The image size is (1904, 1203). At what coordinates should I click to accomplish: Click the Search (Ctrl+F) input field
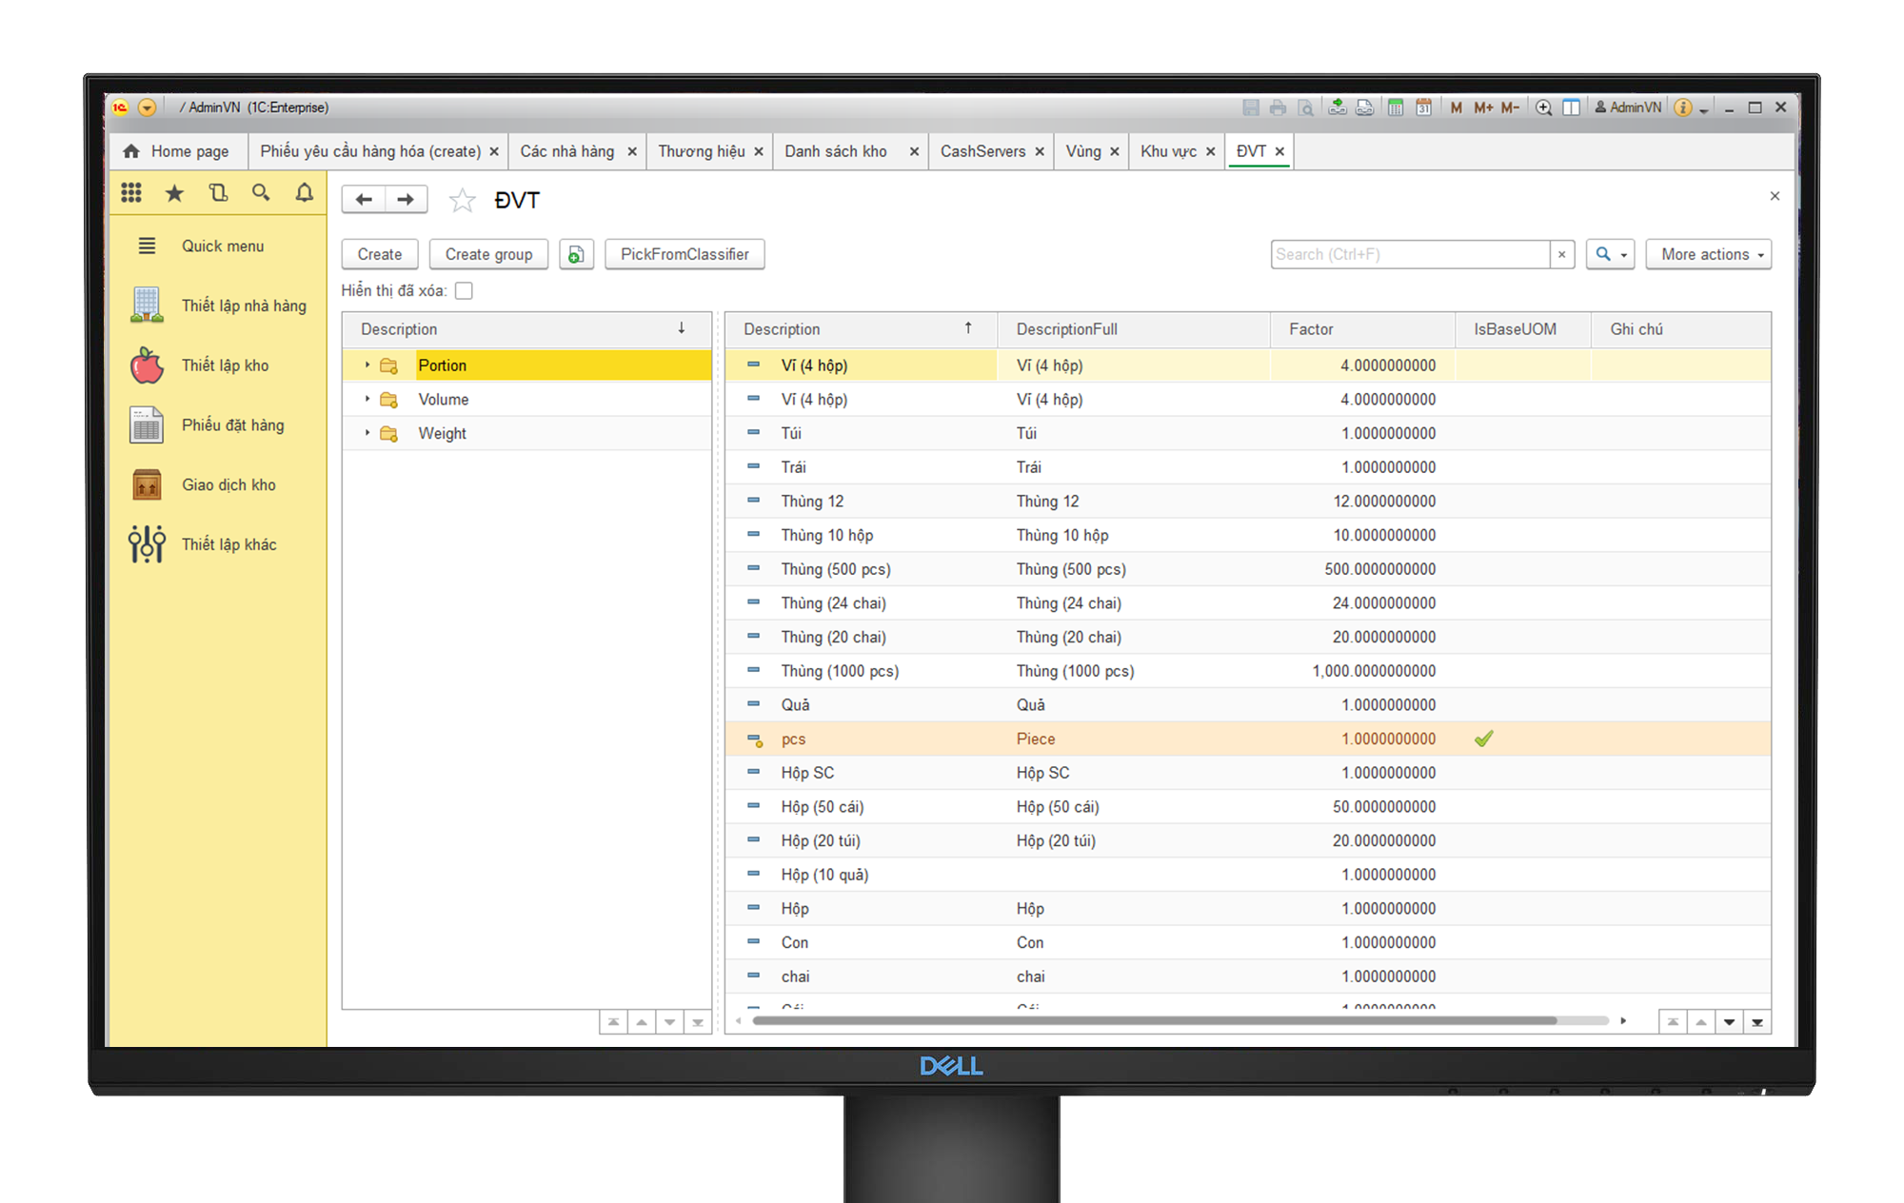pos(1409,254)
